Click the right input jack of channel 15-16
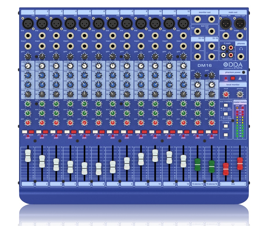270x226 pixels. (x=212, y=57)
